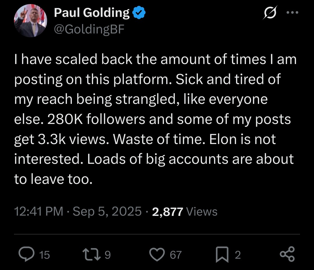The height and width of the screenshot is (270, 314).
Task: Like the post with the heart icon
Action: pos(158,255)
